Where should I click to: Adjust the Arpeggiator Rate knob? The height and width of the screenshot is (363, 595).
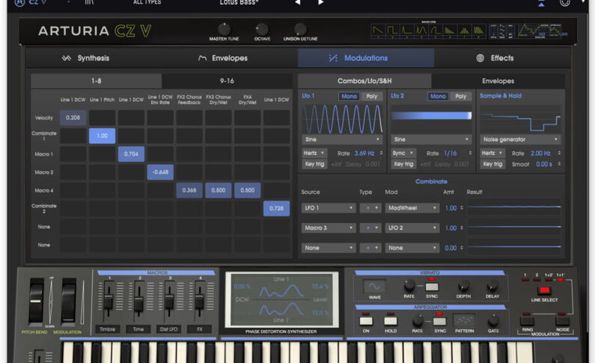pos(418,320)
